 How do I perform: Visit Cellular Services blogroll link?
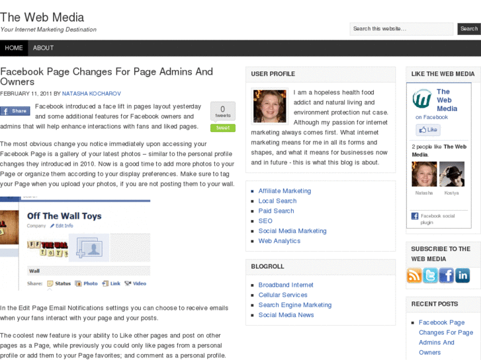coord(283,295)
